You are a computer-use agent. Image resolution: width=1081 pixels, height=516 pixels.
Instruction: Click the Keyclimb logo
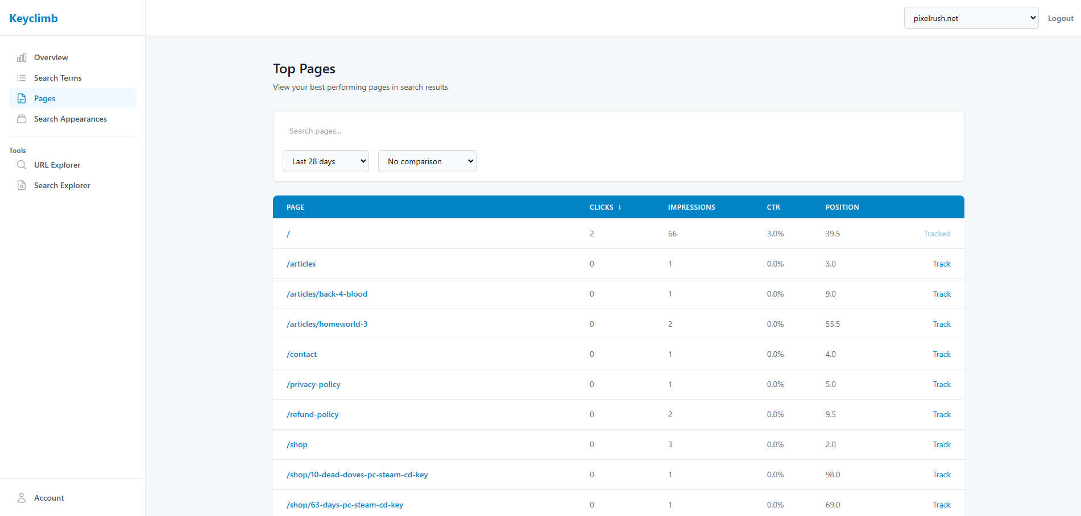click(34, 18)
